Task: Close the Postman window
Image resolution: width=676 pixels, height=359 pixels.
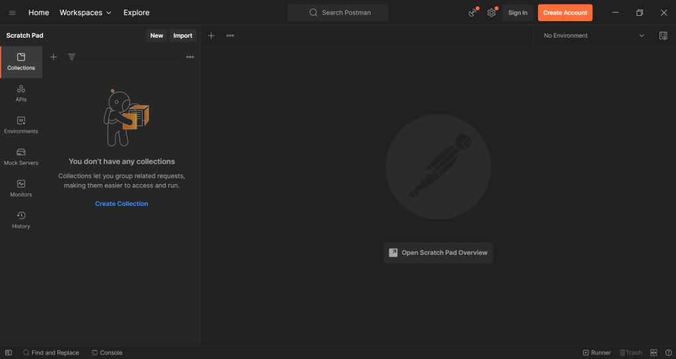Action: pyautogui.click(x=664, y=13)
